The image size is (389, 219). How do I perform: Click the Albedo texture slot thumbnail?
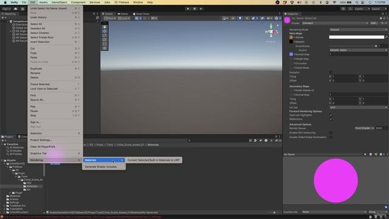(291, 37)
